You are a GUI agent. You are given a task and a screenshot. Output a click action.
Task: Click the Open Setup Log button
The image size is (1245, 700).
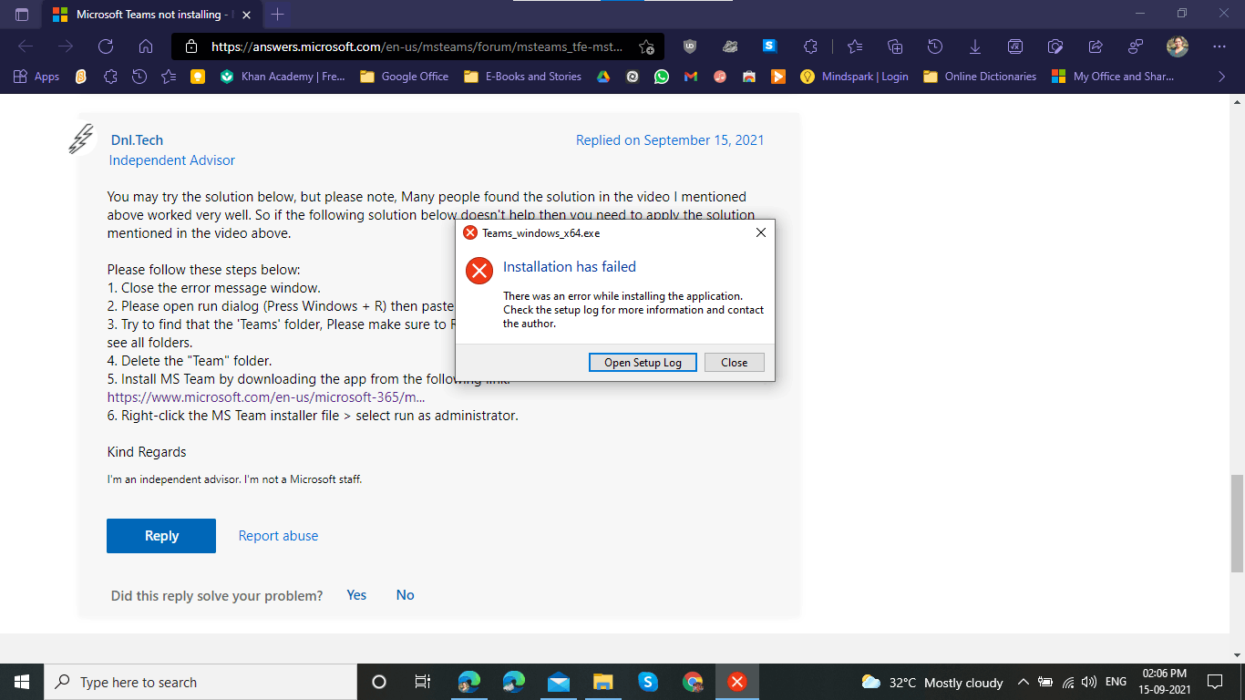(x=643, y=362)
